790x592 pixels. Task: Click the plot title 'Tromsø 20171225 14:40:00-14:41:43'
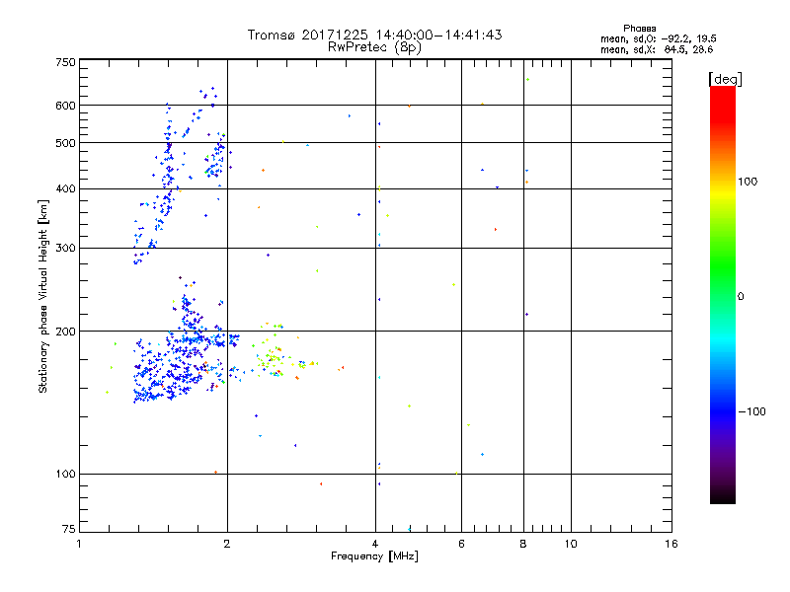coord(374,35)
